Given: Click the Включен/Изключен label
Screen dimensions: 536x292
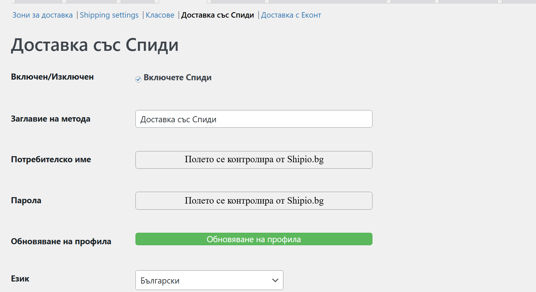Looking at the screenshot, I should pyautogui.click(x=52, y=77).
